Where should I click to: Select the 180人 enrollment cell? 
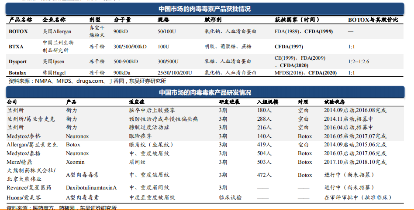pos(264,110)
